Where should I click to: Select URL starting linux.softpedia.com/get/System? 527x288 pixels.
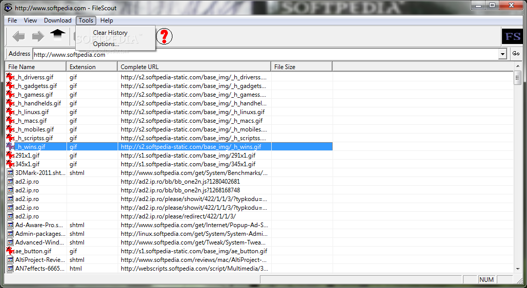click(x=194, y=234)
